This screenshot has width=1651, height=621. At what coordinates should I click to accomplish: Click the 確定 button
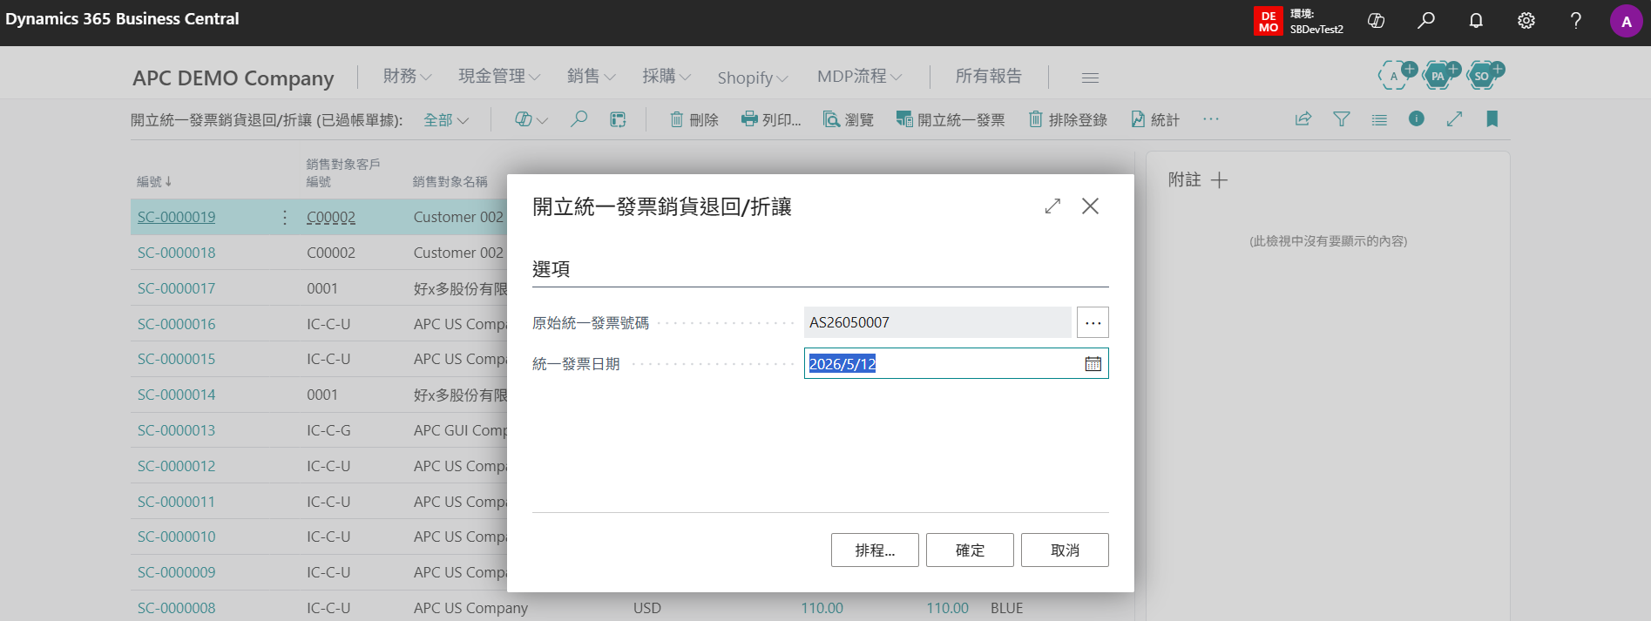tap(970, 550)
